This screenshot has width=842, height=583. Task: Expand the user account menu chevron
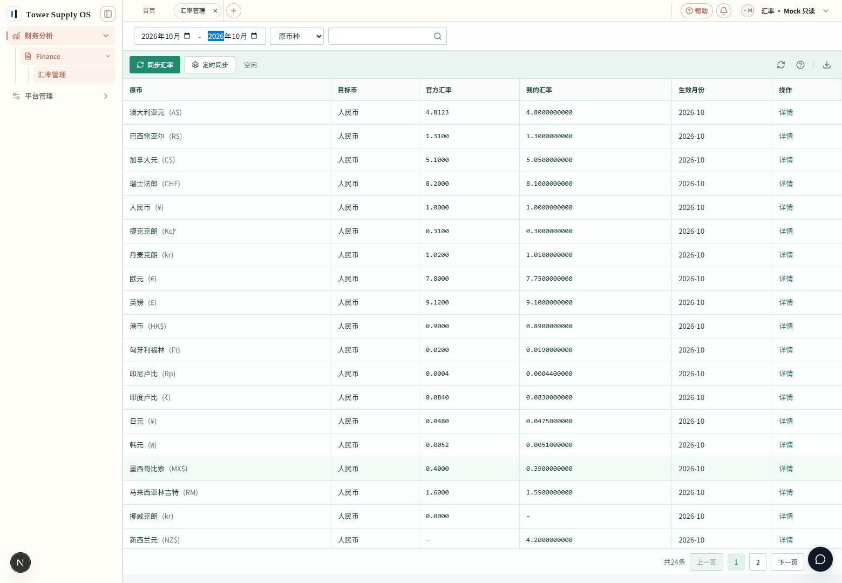tap(826, 11)
